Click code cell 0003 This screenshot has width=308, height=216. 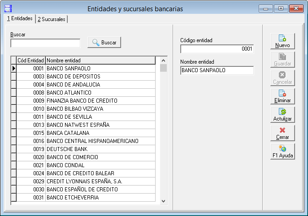[31, 77]
